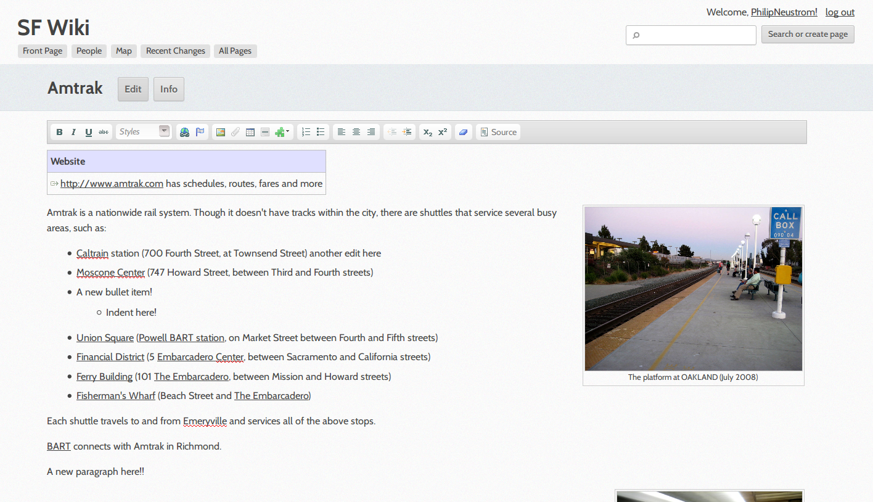Open Recent Changes
Viewport: 873px width, 502px height.
pyautogui.click(x=176, y=51)
